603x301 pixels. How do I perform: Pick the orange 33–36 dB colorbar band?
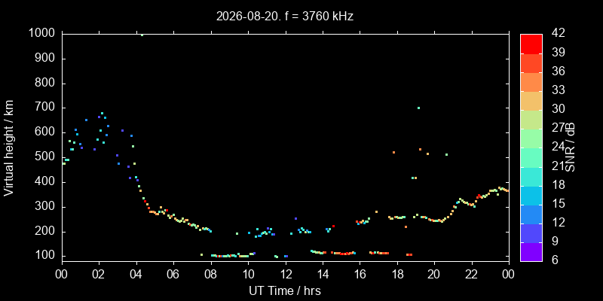[531, 82]
